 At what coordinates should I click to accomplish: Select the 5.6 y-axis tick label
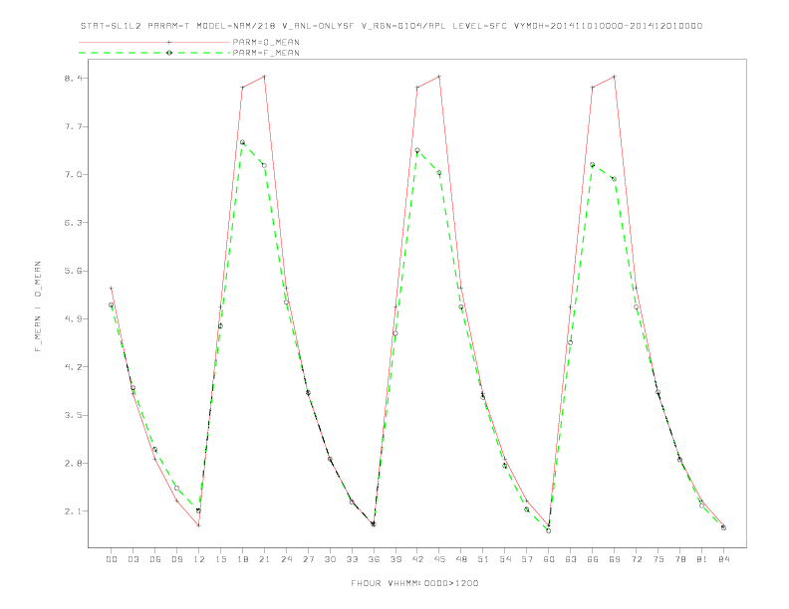coord(72,271)
